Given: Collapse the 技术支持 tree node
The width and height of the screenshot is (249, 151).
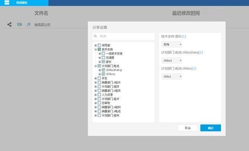Looking at the screenshot, I should click(x=96, y=49).
